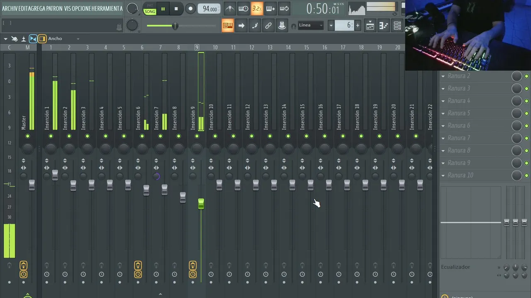
Task: Disable Ranura 2 effect slot light
Action: [x=526, y=76]
